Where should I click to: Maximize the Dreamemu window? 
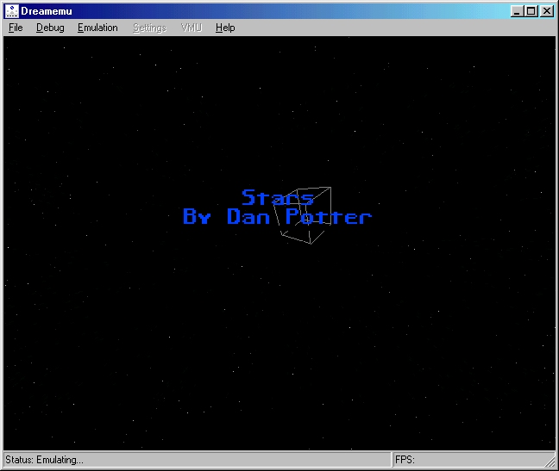531,11
